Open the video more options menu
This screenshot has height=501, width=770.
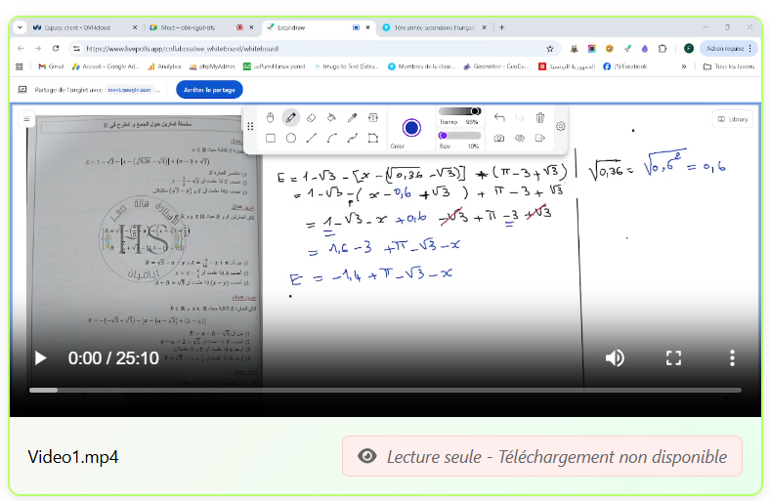[732, 358]
